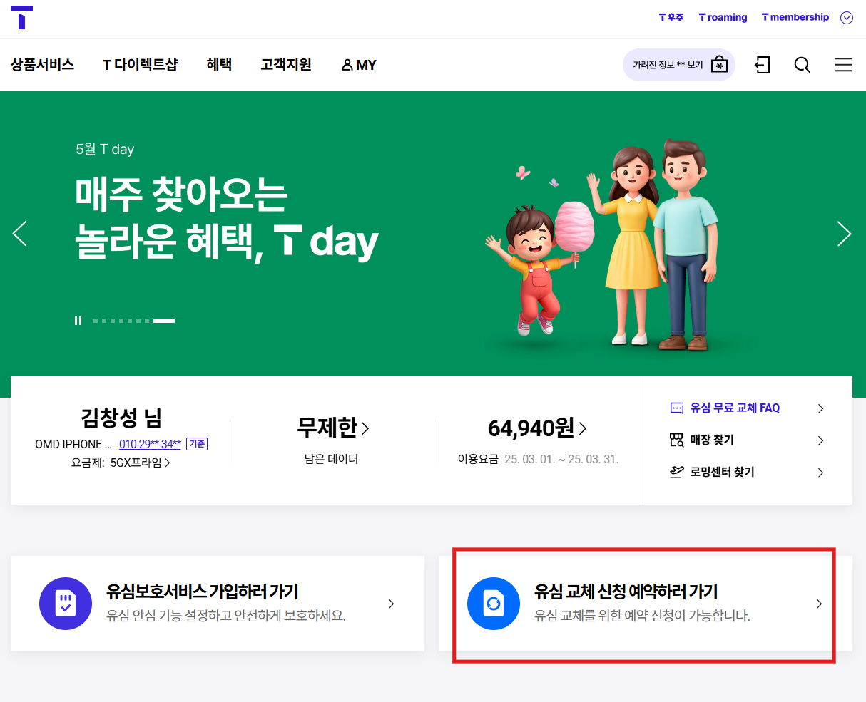
Task: Open the 혜택 menu
Action: click(219, 65)
